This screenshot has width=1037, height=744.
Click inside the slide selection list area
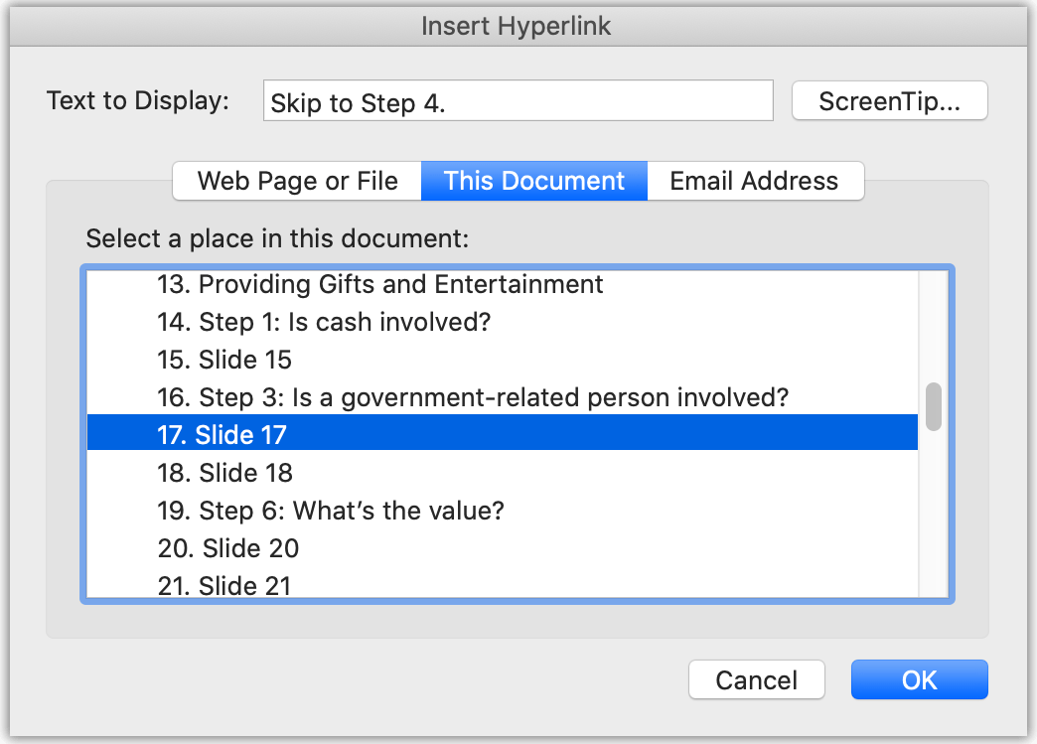pyautogui.click(x=517, y=434)
